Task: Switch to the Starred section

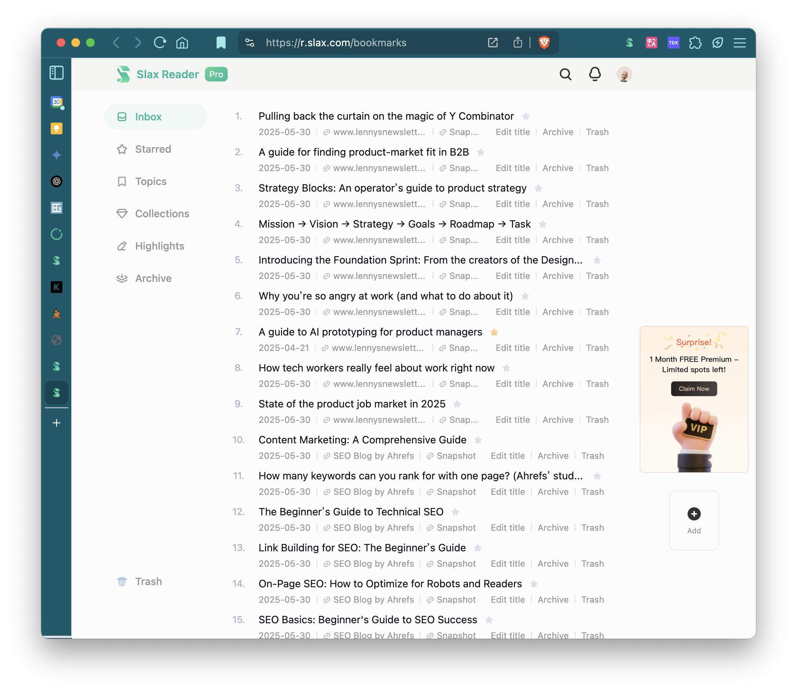Action: (153, 149)
